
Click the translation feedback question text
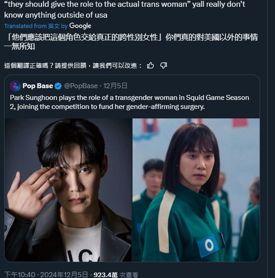[x=73, y=66]
